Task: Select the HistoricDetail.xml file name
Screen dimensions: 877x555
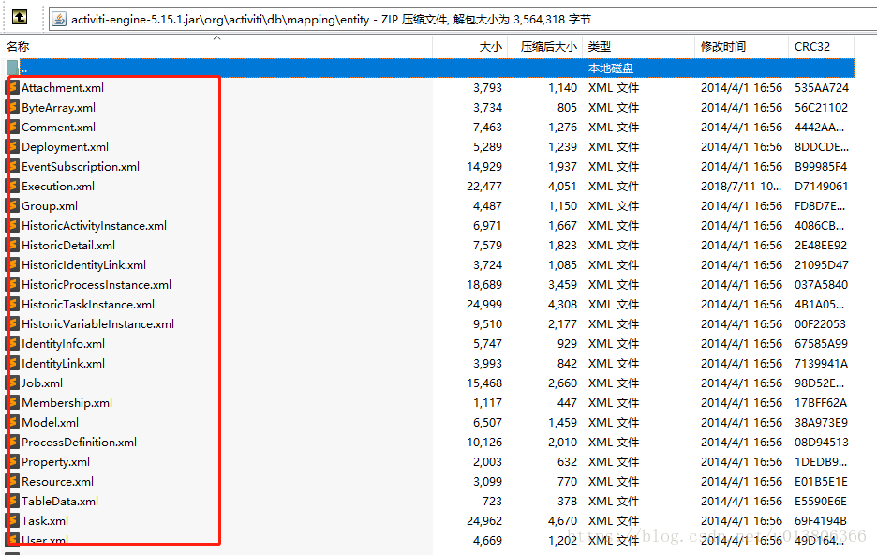Action: point(68,245)
